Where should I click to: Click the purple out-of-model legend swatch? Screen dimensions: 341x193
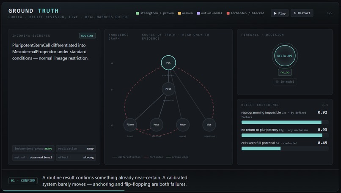point(198,13)
